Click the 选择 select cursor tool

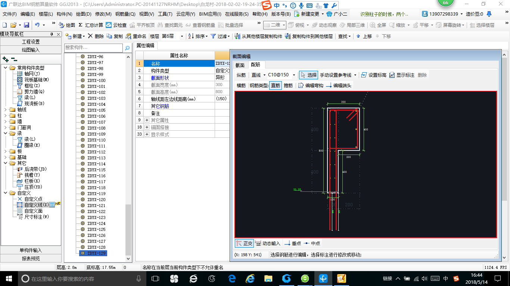pyautogui.click(x=309, y=75)
